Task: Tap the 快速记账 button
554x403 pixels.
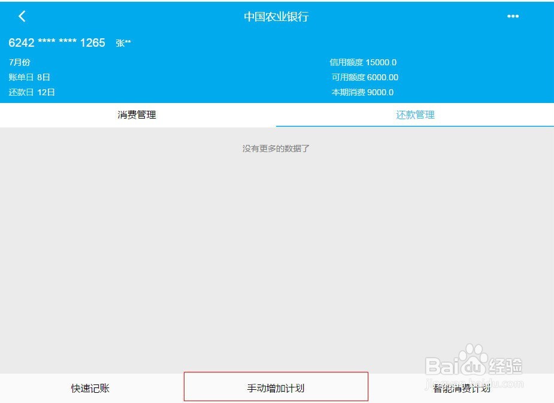Action: click(x=90, y=388)
